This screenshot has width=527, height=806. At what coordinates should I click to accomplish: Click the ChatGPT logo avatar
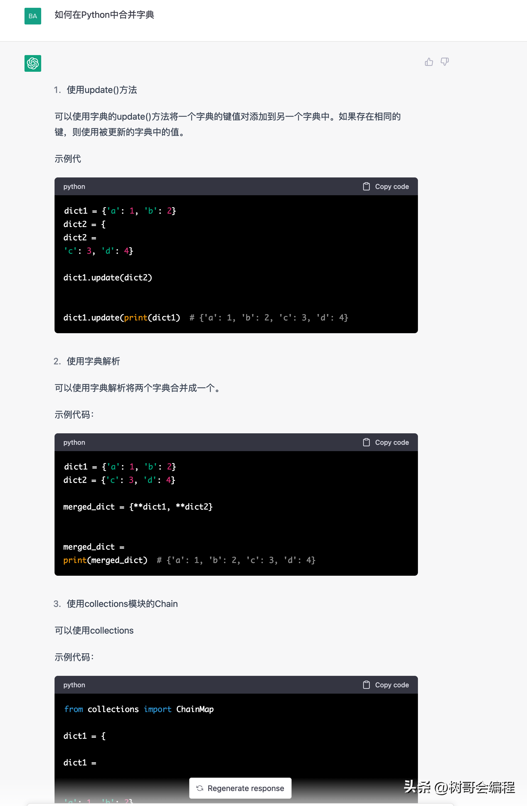(33, 63)
